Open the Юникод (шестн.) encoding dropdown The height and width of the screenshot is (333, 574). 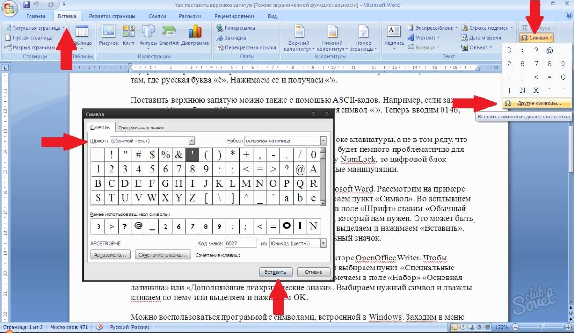click(323, 244)
